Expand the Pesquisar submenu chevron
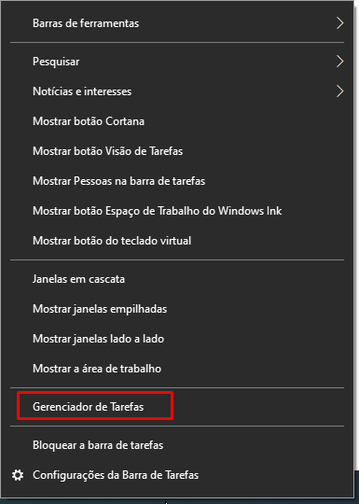 pos(339,62)
